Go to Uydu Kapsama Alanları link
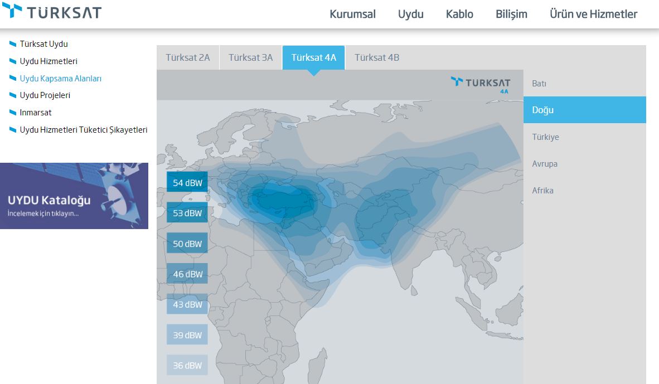 (61, 79)
